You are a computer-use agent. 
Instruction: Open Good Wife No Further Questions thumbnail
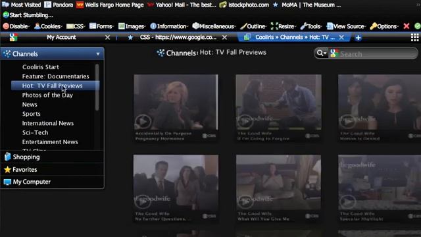[x=176, y=182]
